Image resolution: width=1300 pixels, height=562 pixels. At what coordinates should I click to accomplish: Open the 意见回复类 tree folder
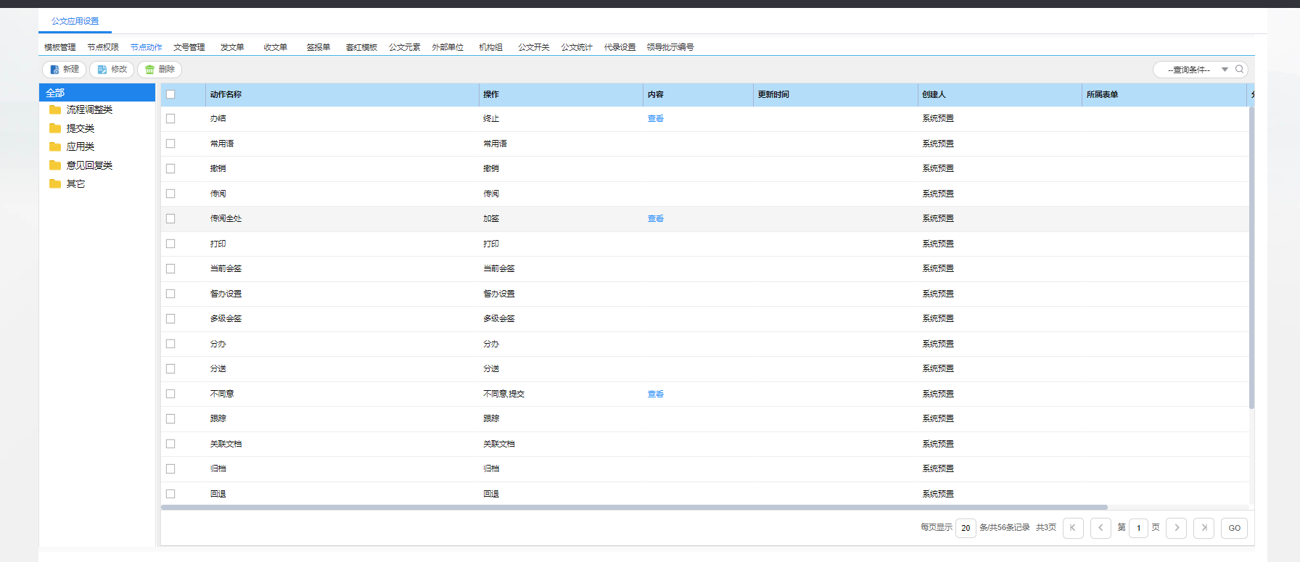tap(89, 165)
